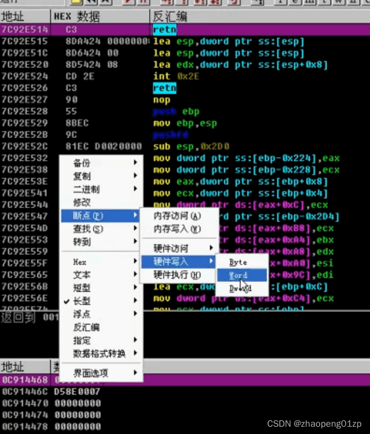Click the 返回到 info line
Viewport: 370px width, 434px height.
(x=30, y=318)
